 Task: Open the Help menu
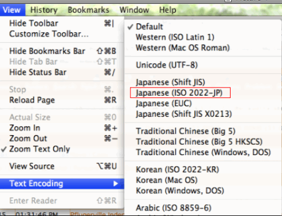coord(168,10)
